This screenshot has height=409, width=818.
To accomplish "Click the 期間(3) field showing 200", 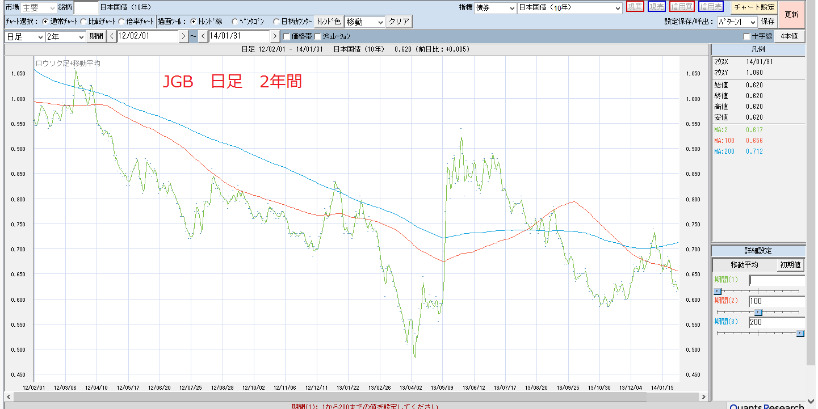I will coord(777,322).
